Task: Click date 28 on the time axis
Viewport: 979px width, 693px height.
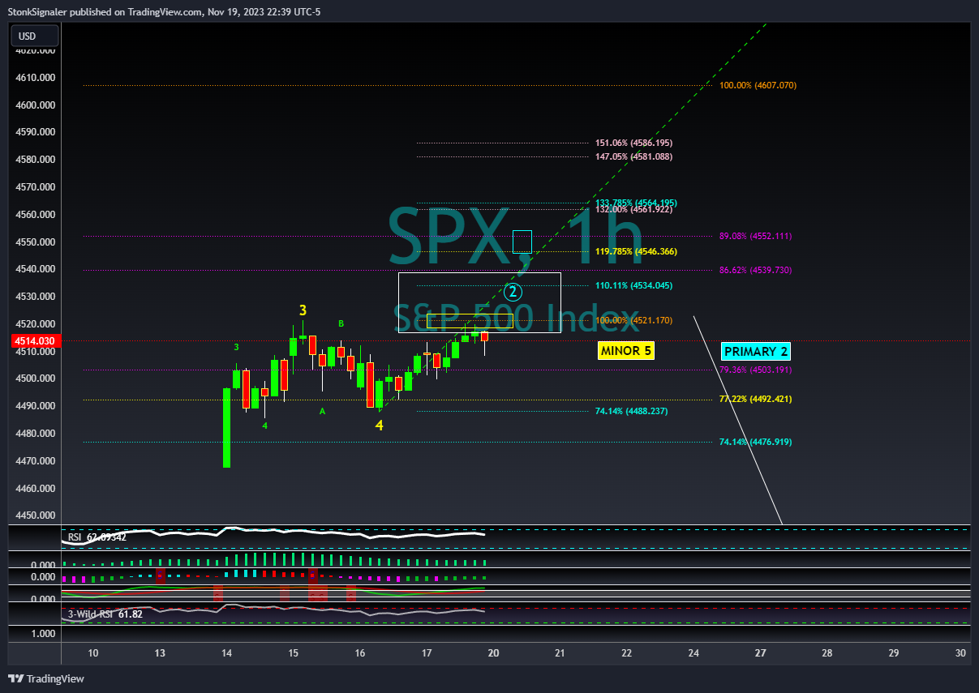Action: 827,653
